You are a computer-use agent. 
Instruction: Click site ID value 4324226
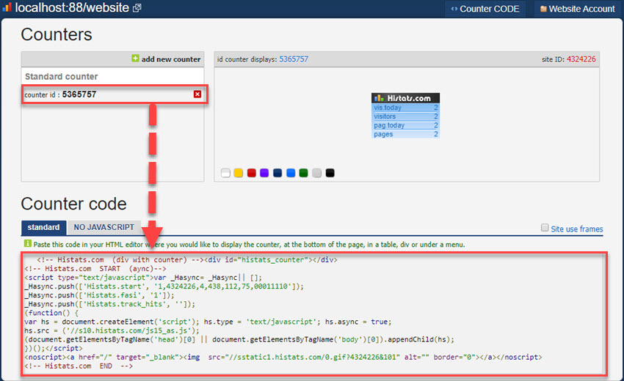(x=581, y=59)
